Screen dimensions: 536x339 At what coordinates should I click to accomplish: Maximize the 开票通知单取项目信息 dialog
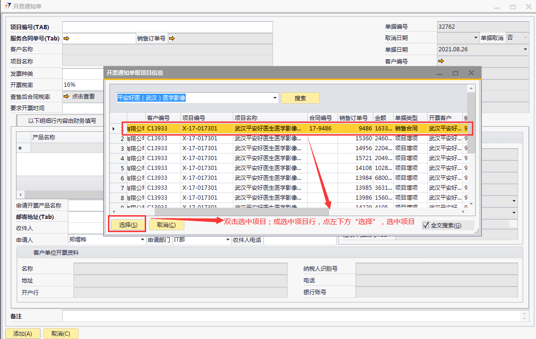[455, 73]
